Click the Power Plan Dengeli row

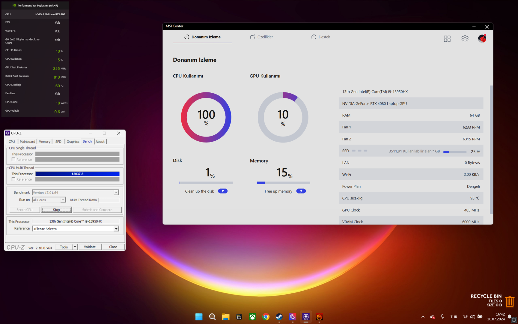click(411, 186)
